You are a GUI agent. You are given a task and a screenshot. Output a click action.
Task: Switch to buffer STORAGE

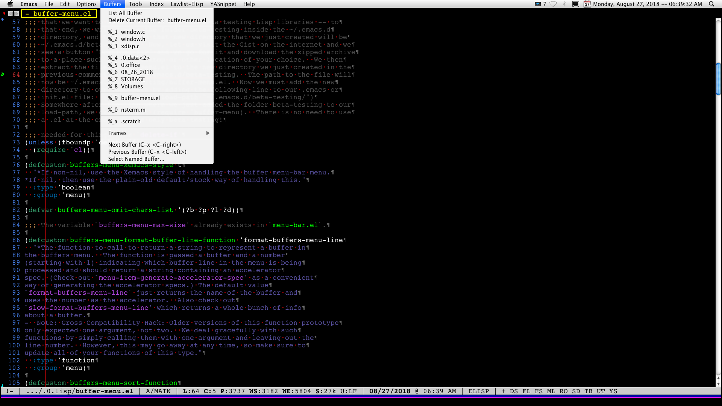[157, 79]
